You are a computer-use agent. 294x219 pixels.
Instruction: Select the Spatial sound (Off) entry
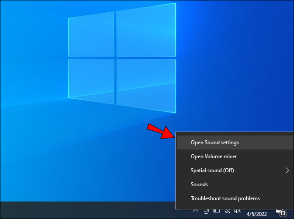pos(234,170)
